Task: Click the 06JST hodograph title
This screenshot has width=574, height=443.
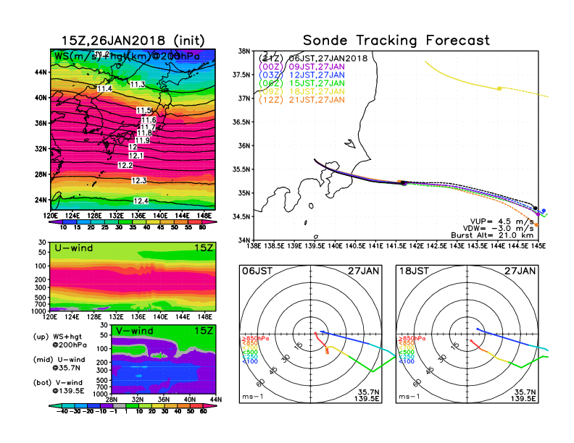Action: (257, 271)
